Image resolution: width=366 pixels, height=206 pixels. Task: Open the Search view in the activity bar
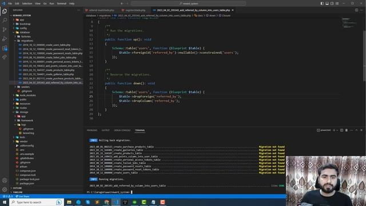pos(5,21)
